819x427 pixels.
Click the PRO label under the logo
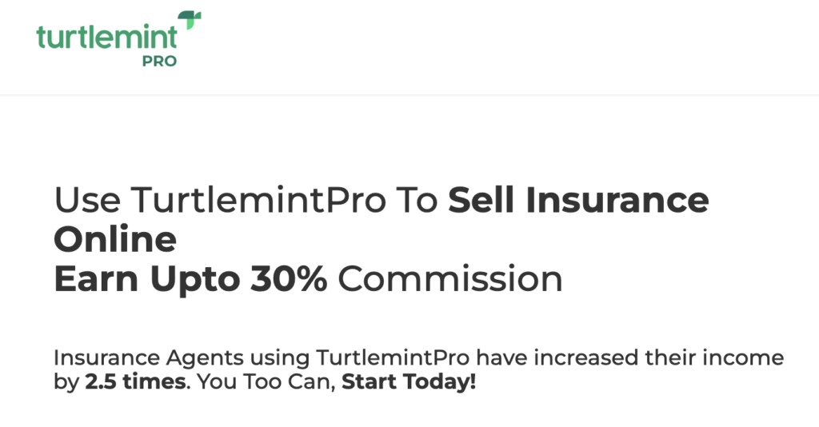(159, 61)
